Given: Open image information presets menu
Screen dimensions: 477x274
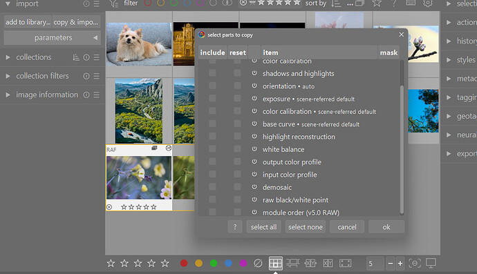Looking at the screenshot, I should (x=96, y=95).
